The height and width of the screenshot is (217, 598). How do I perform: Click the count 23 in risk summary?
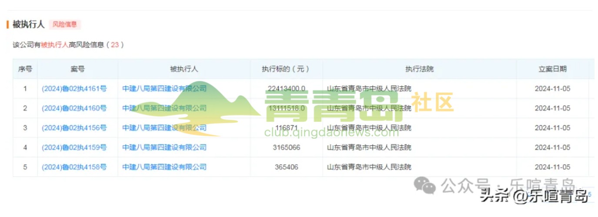click(115, 45)
